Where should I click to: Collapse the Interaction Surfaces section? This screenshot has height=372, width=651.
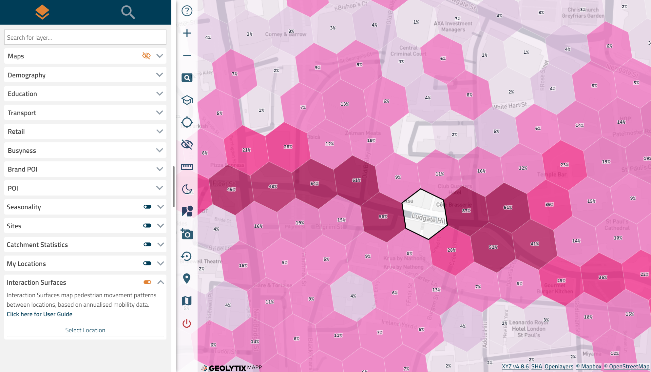[x=161, y=282]
